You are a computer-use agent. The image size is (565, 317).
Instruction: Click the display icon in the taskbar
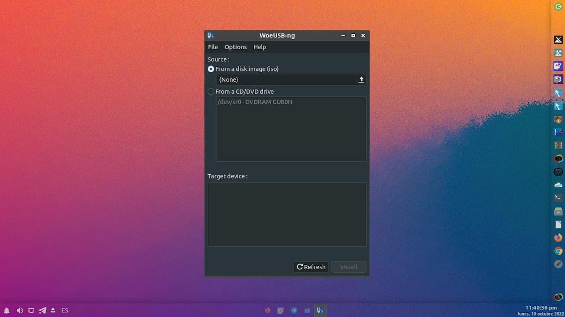pyautogui.click(x=30, y=310)
